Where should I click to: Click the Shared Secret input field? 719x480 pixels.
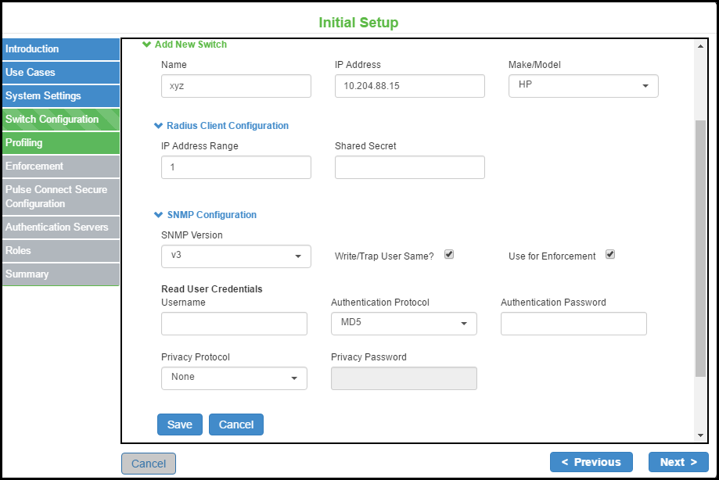pyautogui.click(x=409, y=167)
